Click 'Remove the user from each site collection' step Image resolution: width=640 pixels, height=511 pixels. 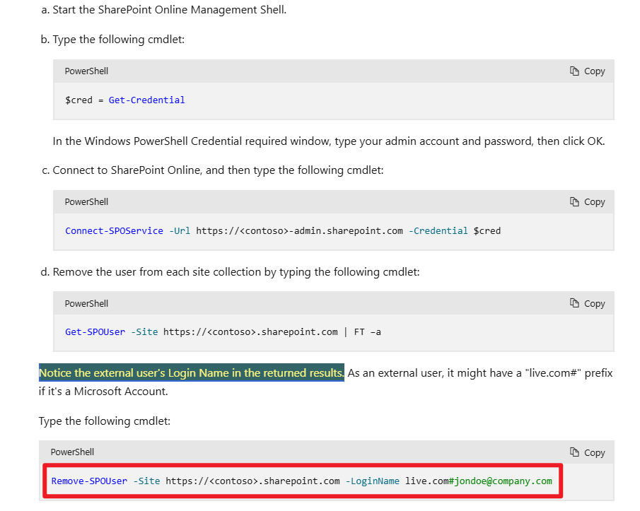point(236,272)
